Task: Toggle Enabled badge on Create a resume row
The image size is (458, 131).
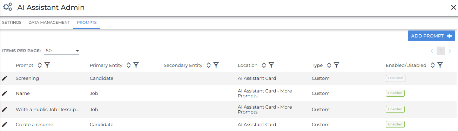Action: coord(395,124)
